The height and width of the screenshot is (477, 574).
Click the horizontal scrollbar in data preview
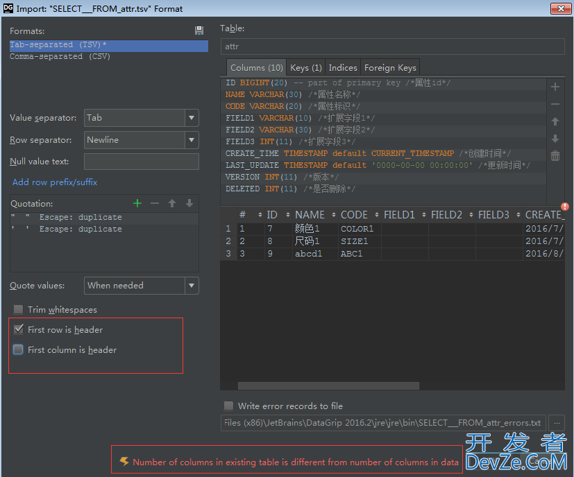[328, 385]
